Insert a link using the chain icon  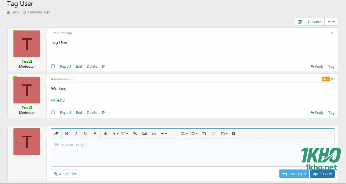click(135, 134)
